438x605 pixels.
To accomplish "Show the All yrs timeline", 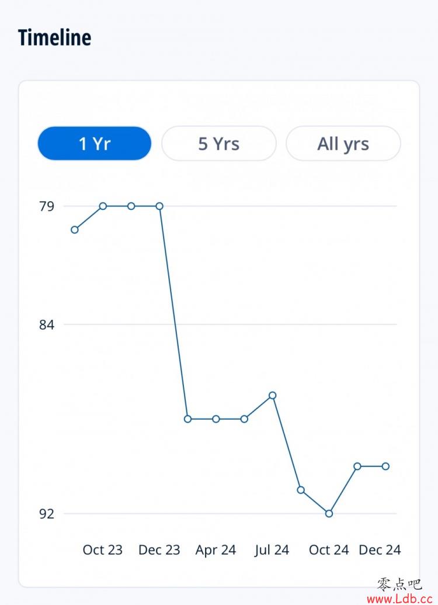I will 343,143.
